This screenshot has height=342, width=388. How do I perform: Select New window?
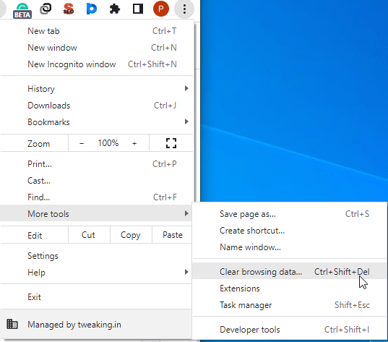(x=97, y=48)
